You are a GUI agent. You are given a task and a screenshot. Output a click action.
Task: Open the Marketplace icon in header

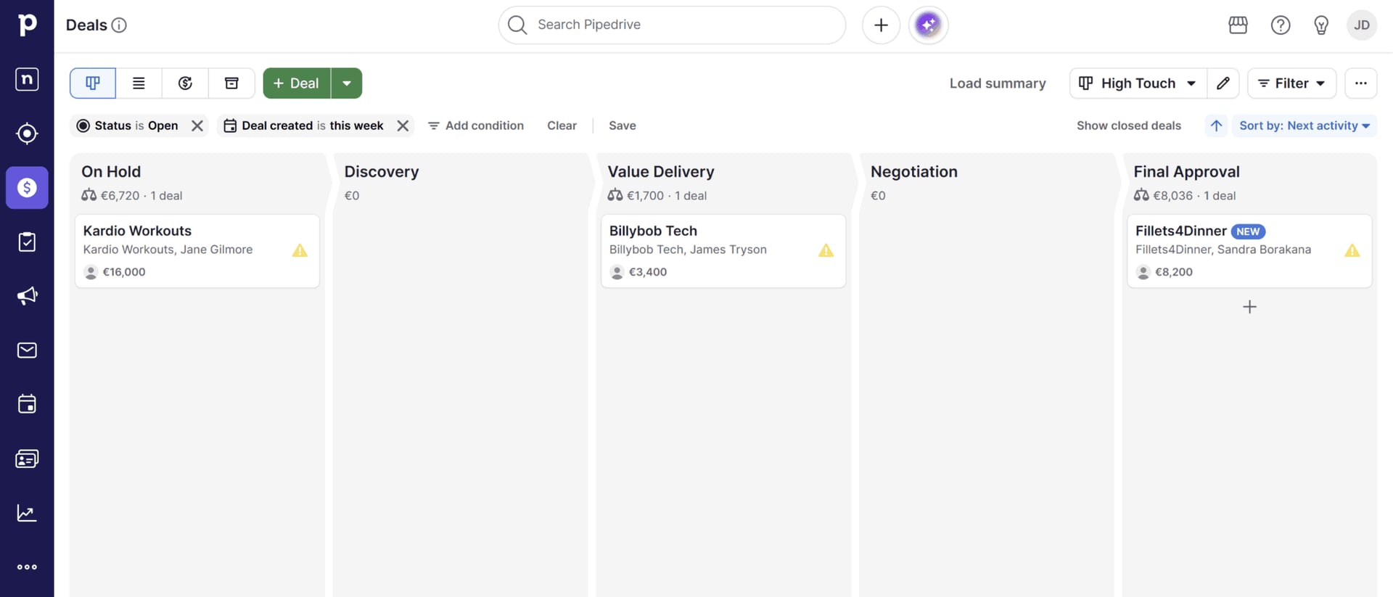point(1238,25)
